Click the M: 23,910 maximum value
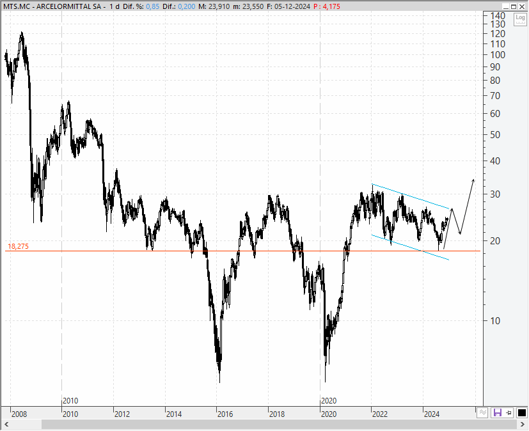The height and width of the screenshot is (431, 529). (x=214, y=6)
